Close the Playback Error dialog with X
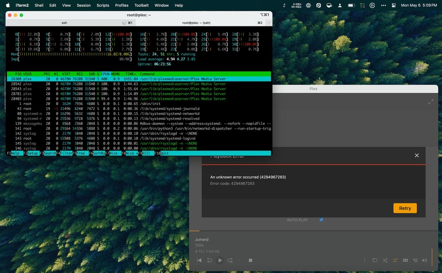 [416, 155]
